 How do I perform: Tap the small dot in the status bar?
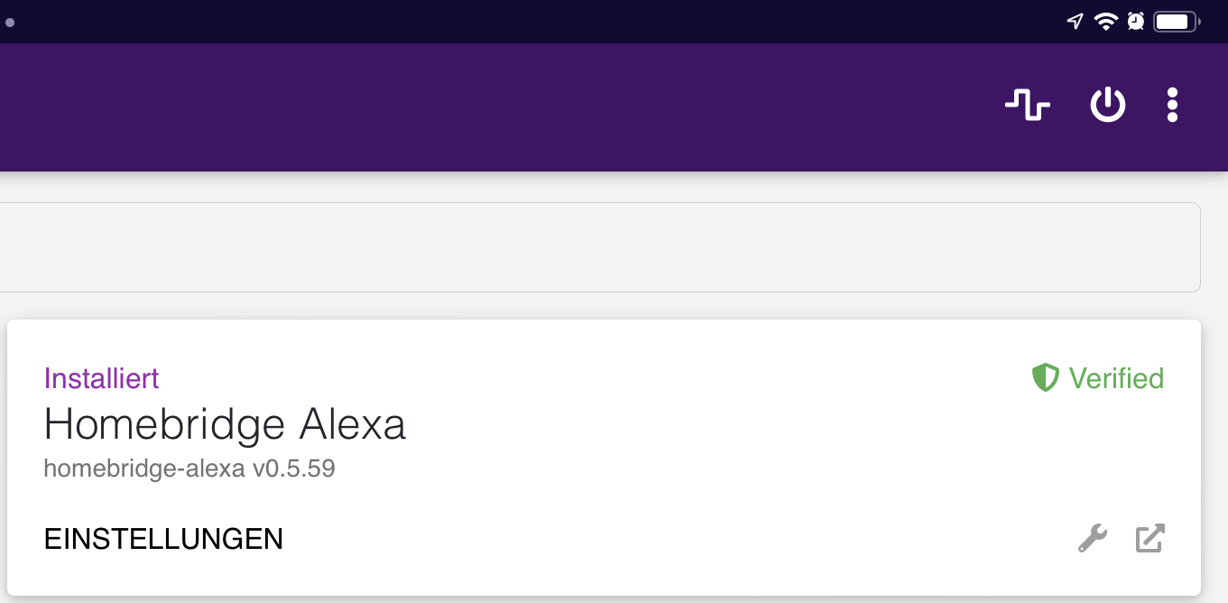pyautogui.click(x=10, y=23)
